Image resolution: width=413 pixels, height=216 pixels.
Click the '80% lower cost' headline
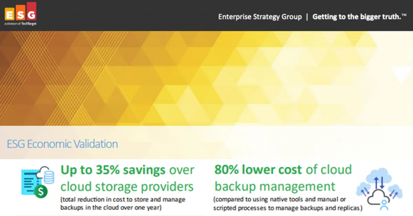point(258,170)
